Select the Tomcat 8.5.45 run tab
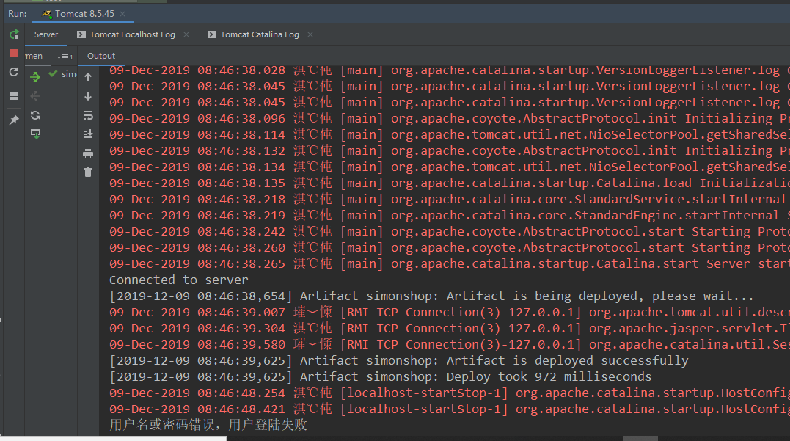The image size is (790, 441). (84, 14)
